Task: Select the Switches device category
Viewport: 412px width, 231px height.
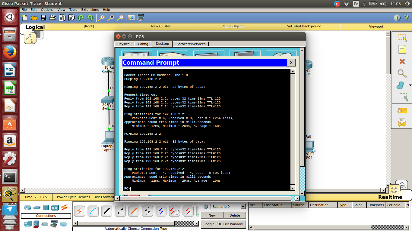Action: [x=37, y=208]
